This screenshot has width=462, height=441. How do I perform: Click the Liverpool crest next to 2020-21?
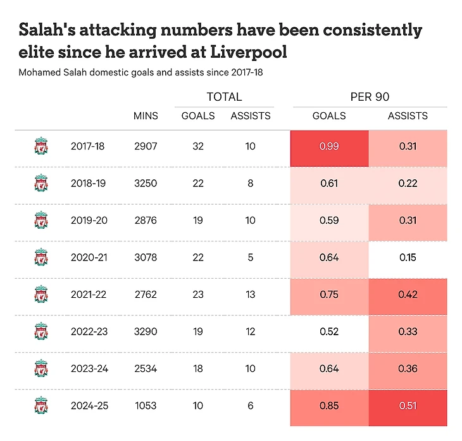pyautogui.click(x=41, y=257)
